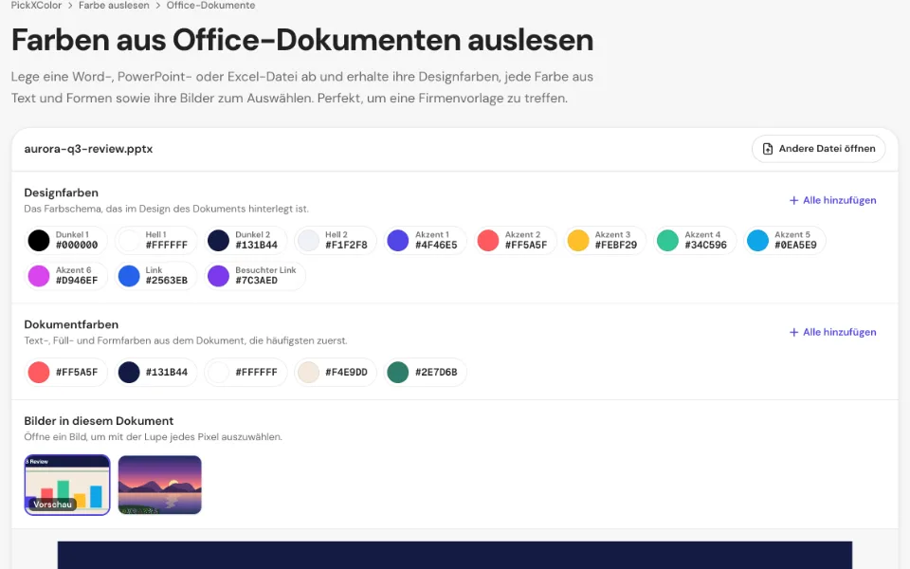The width and height of the screenshot is (910, 569).
Task: Select document color #131B44 chip
Action: 155,372
